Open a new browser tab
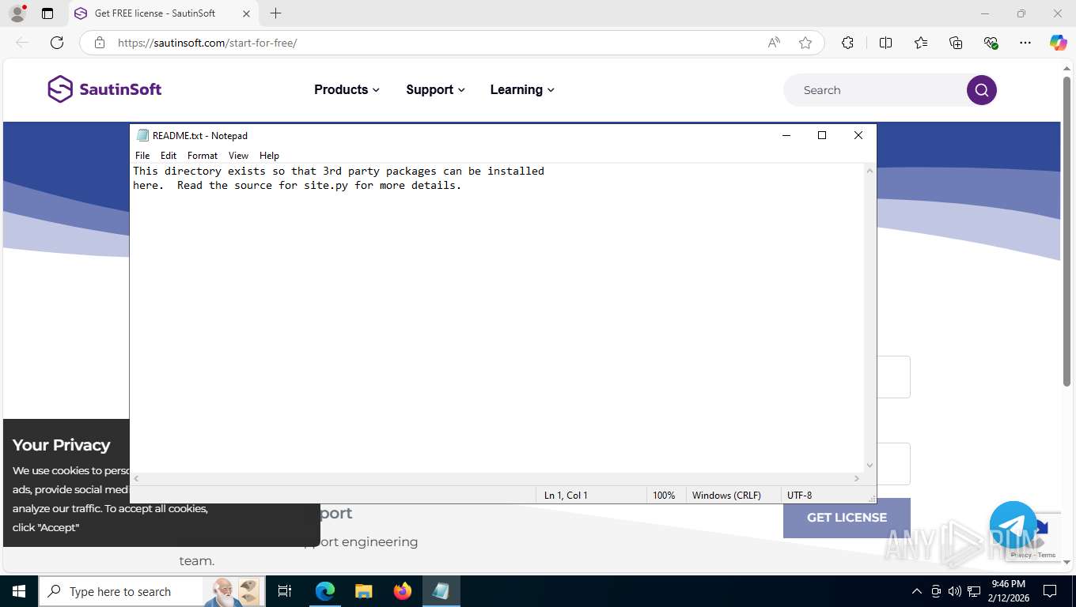This screenshot has width=1076, height=607. (x=275, y=13)
